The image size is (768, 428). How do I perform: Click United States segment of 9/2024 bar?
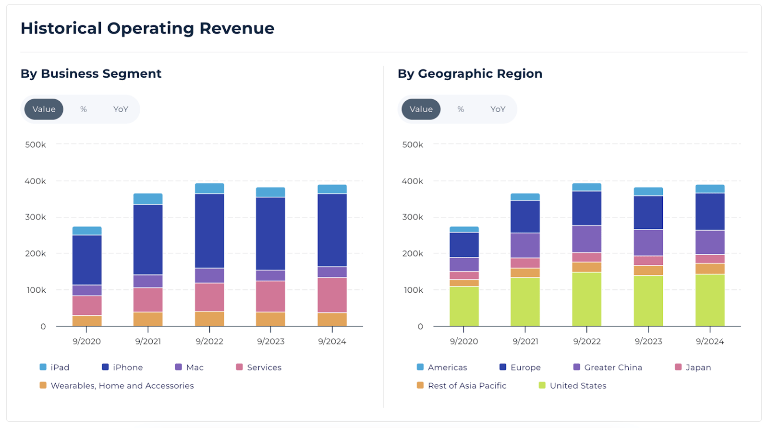click(x=710, y=300)
